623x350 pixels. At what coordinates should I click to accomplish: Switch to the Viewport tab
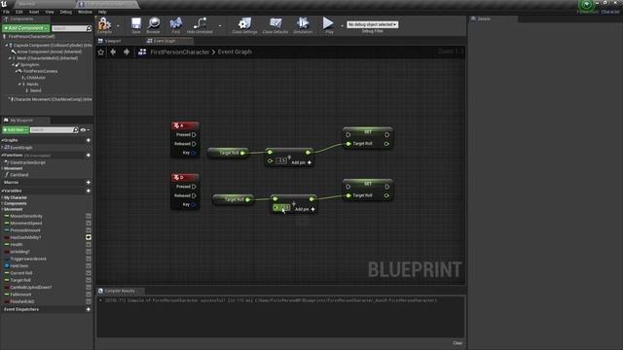coord(113,41)
